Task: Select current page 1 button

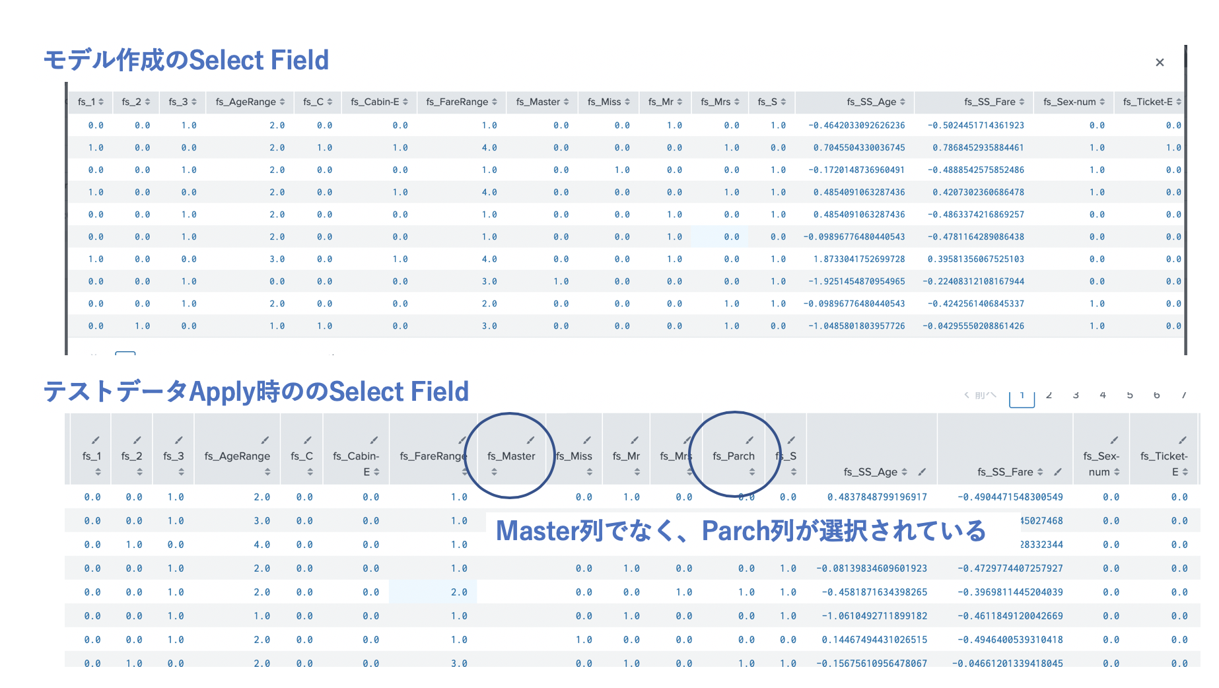Action: point(1022,397)
